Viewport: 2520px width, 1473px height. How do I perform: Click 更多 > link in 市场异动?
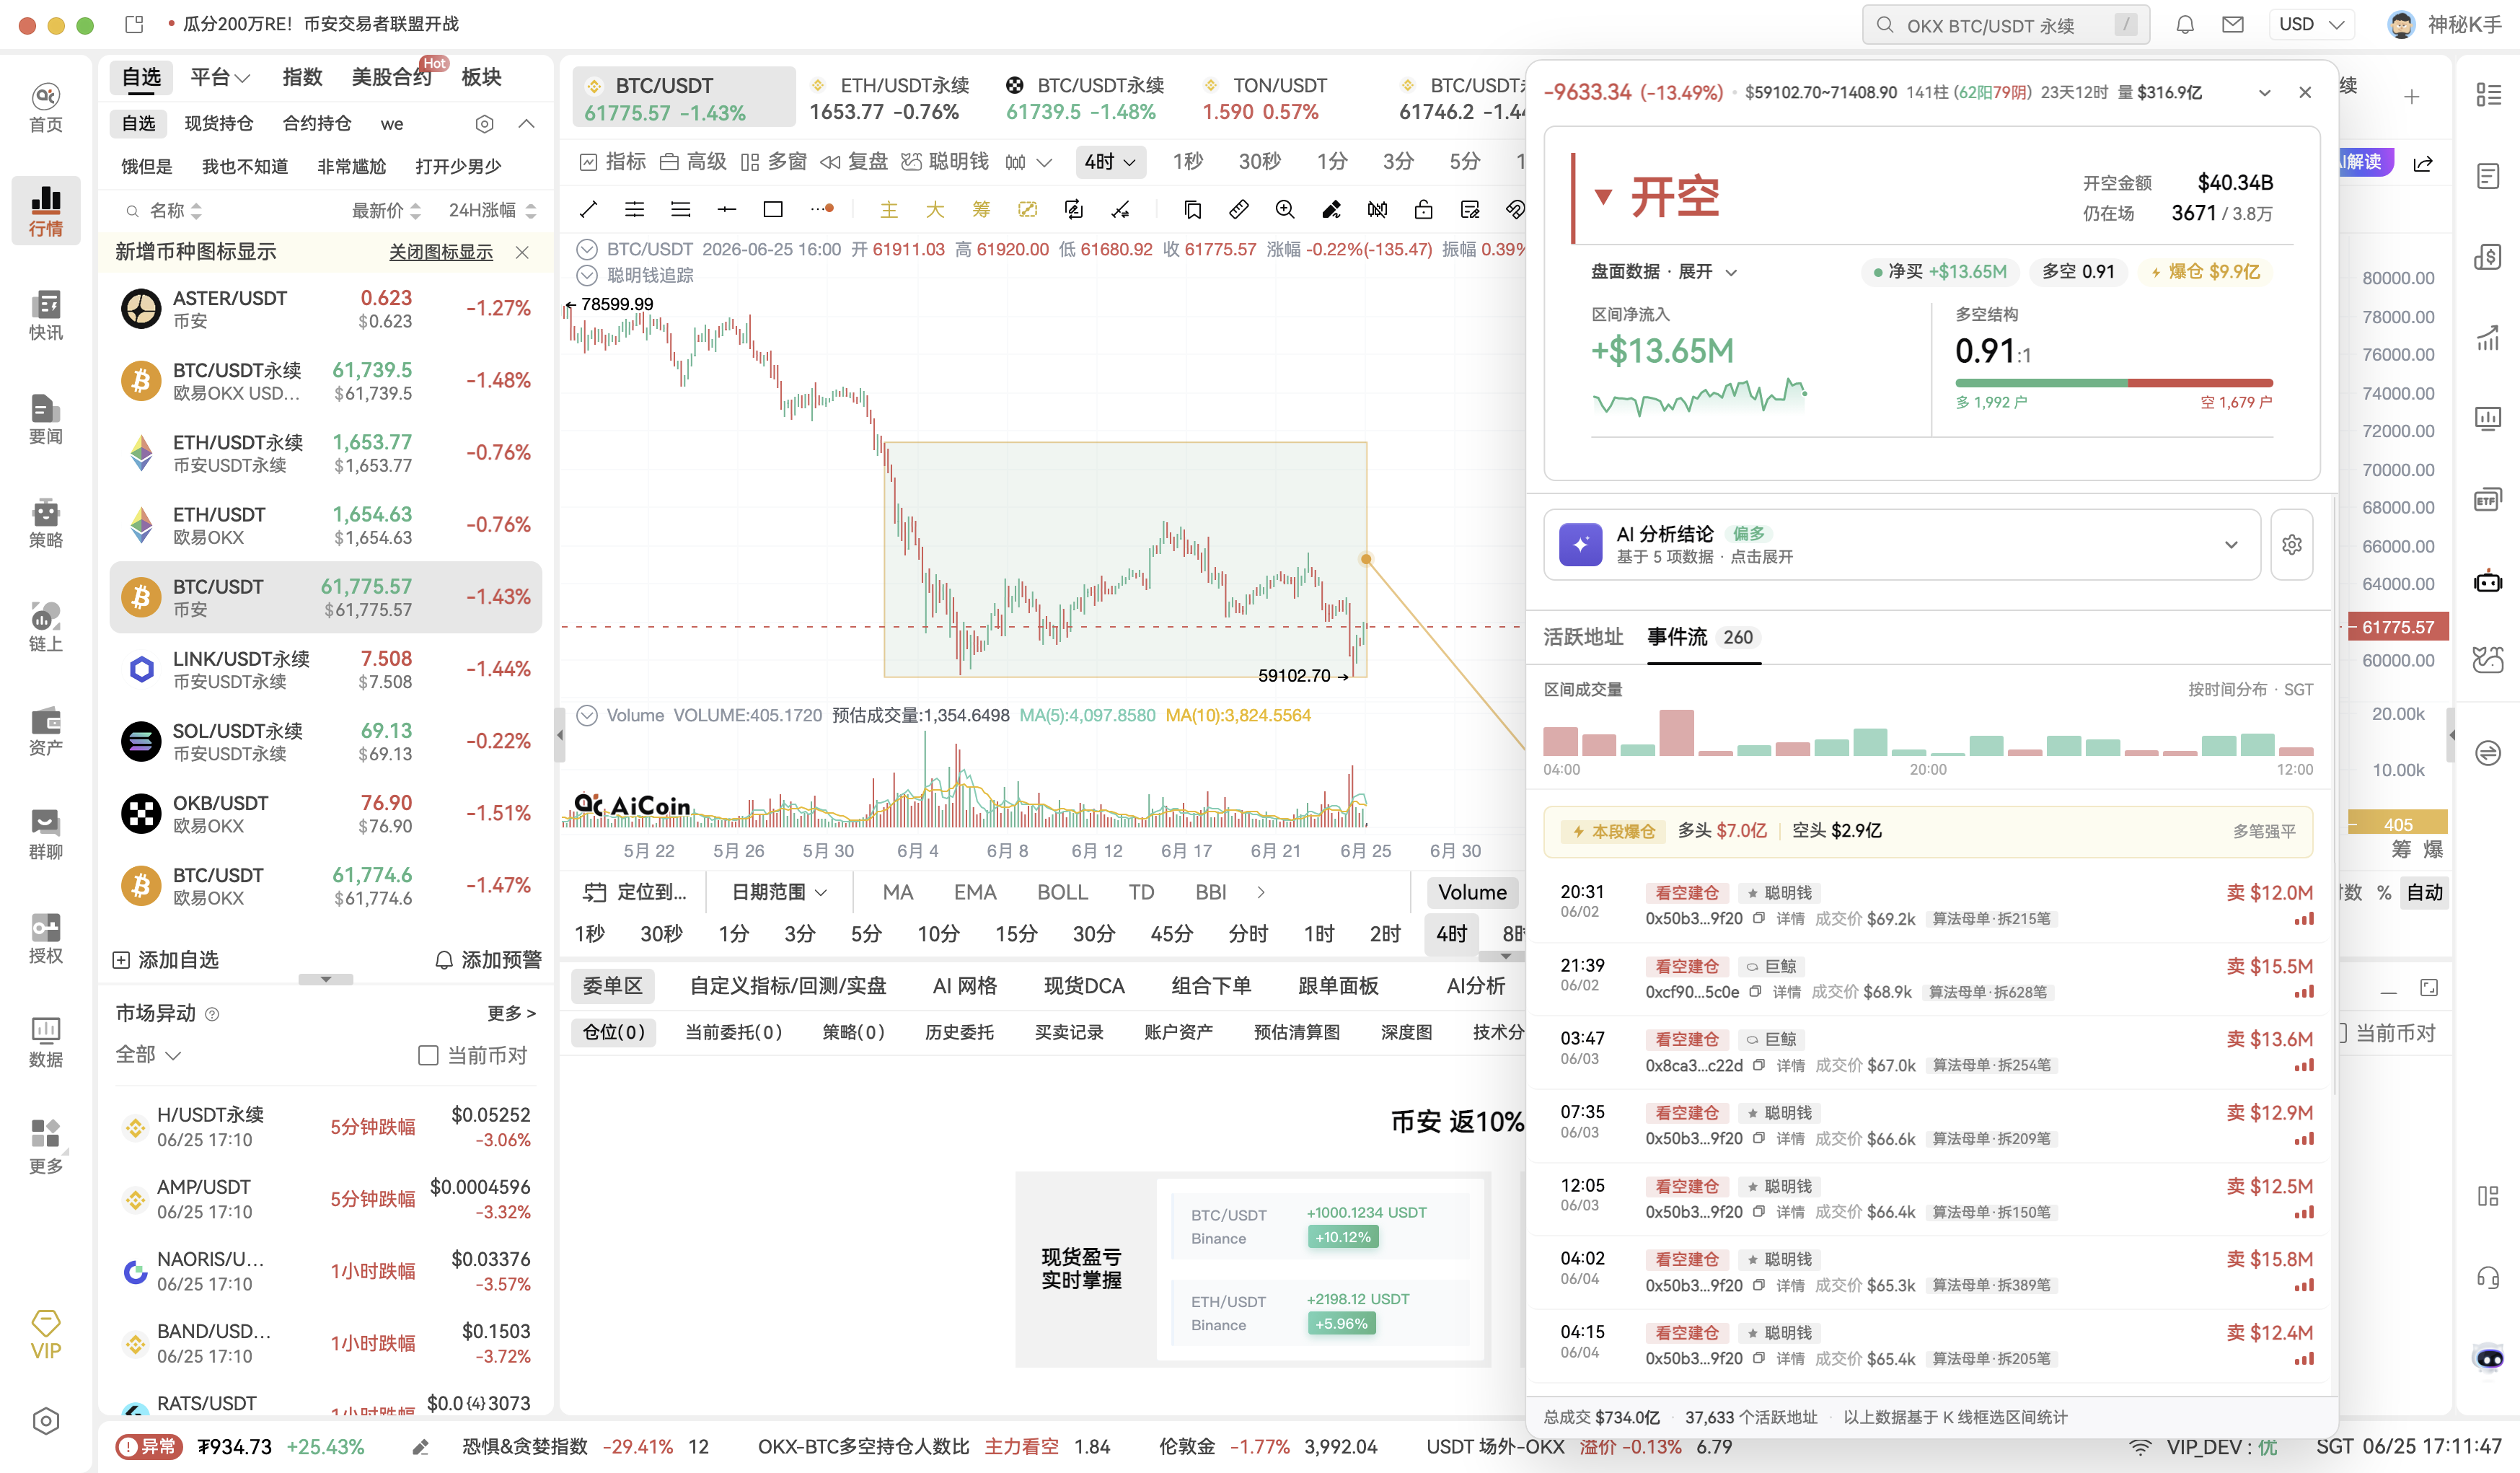[511, 1013]
